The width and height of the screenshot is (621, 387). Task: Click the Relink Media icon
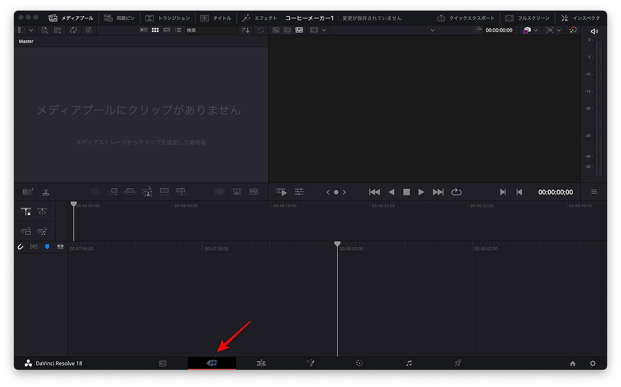click(x=88, y=30)
